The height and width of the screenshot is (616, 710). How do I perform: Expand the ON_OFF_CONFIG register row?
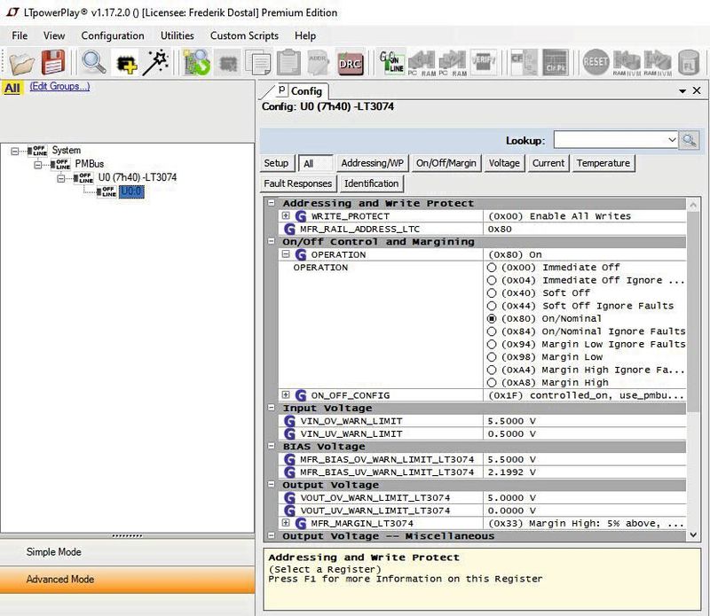tap(286, 395)
